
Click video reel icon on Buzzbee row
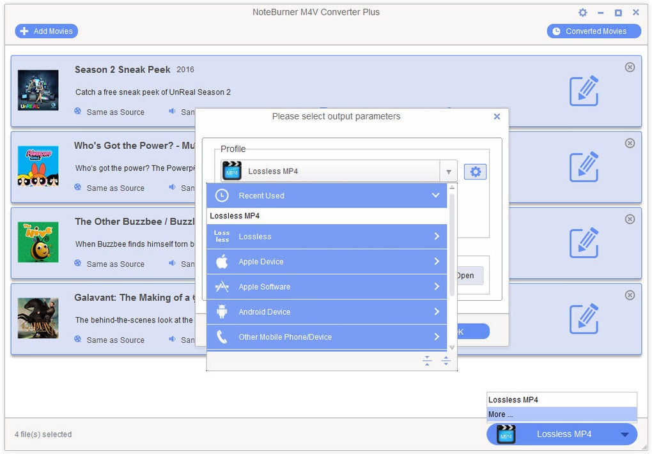coord(78,263)
